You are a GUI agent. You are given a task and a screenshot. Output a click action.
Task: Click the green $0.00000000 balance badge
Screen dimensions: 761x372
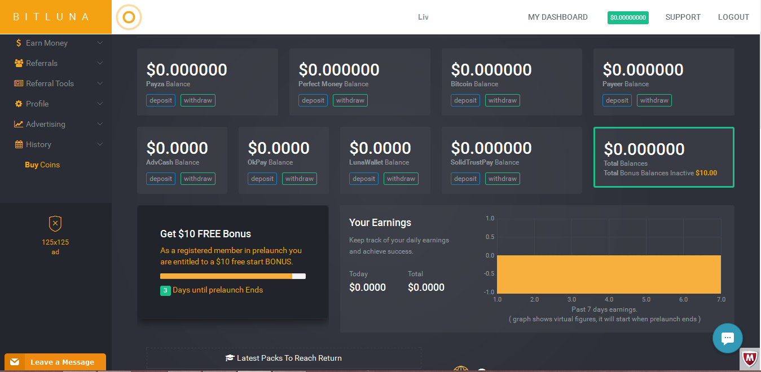tap(628, 17)
